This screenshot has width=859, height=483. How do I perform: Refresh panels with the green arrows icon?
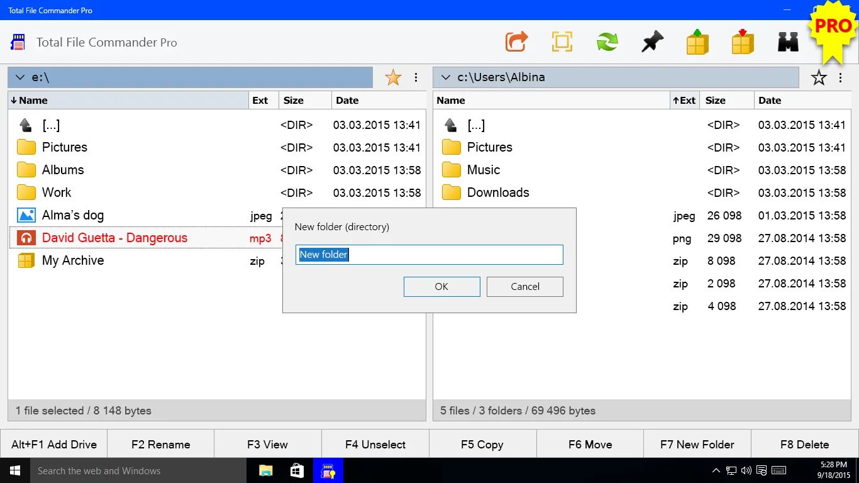607,42
